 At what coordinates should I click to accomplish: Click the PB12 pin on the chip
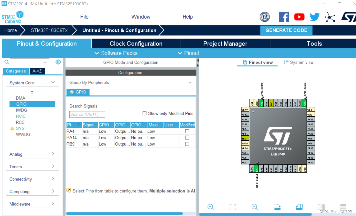311,162
